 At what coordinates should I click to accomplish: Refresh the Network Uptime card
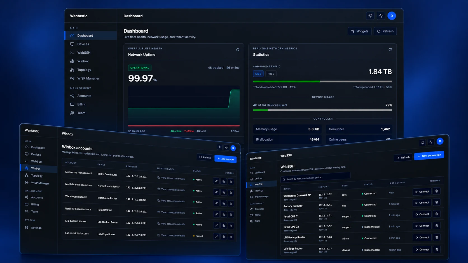pos(238,50)
